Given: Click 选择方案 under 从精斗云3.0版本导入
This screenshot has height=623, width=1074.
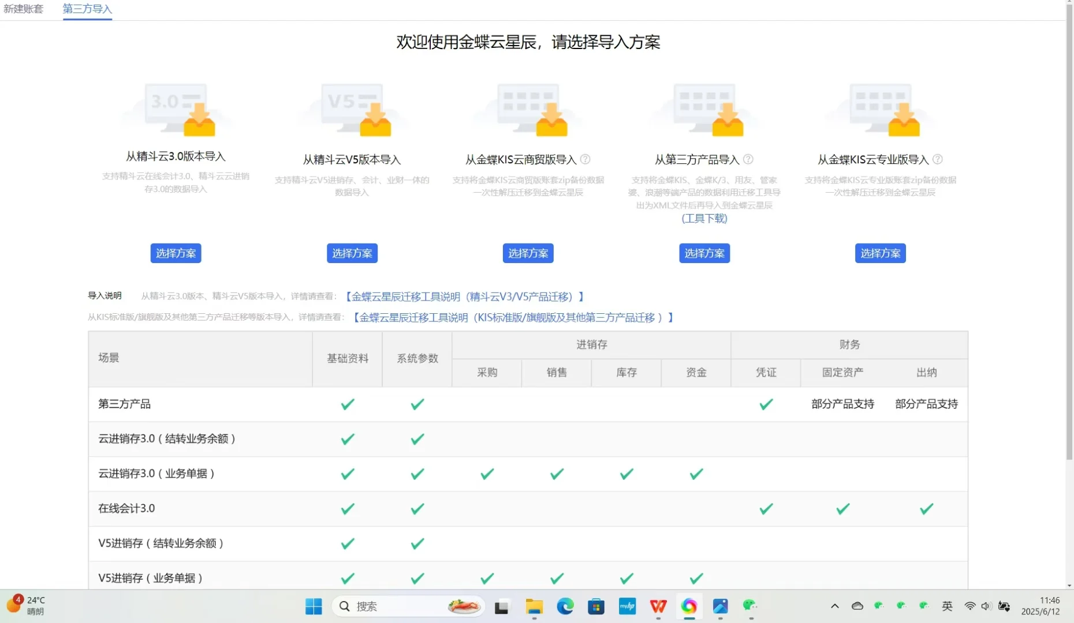Looking at the screenshot, I should 176,253.
